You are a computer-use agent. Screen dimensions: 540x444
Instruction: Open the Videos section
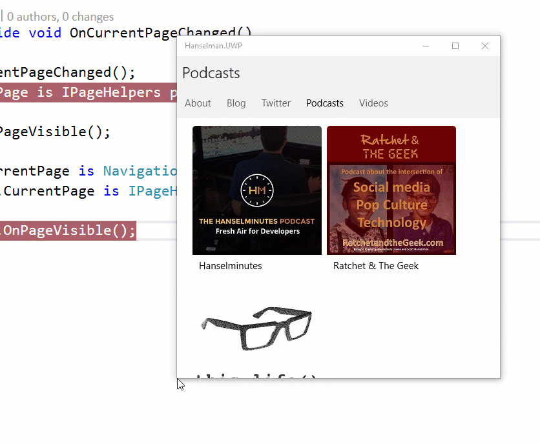click(x=373, y=103)
